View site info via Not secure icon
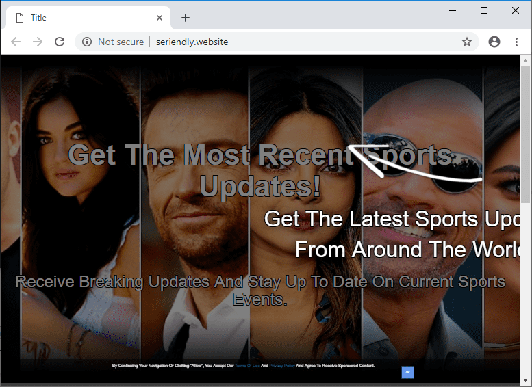532x387 pixels. pyautogui.click(x=87, y=42)
